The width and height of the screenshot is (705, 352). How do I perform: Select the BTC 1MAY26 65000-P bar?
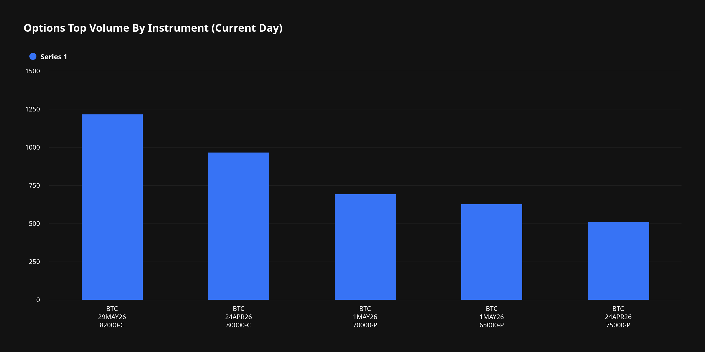491,252
